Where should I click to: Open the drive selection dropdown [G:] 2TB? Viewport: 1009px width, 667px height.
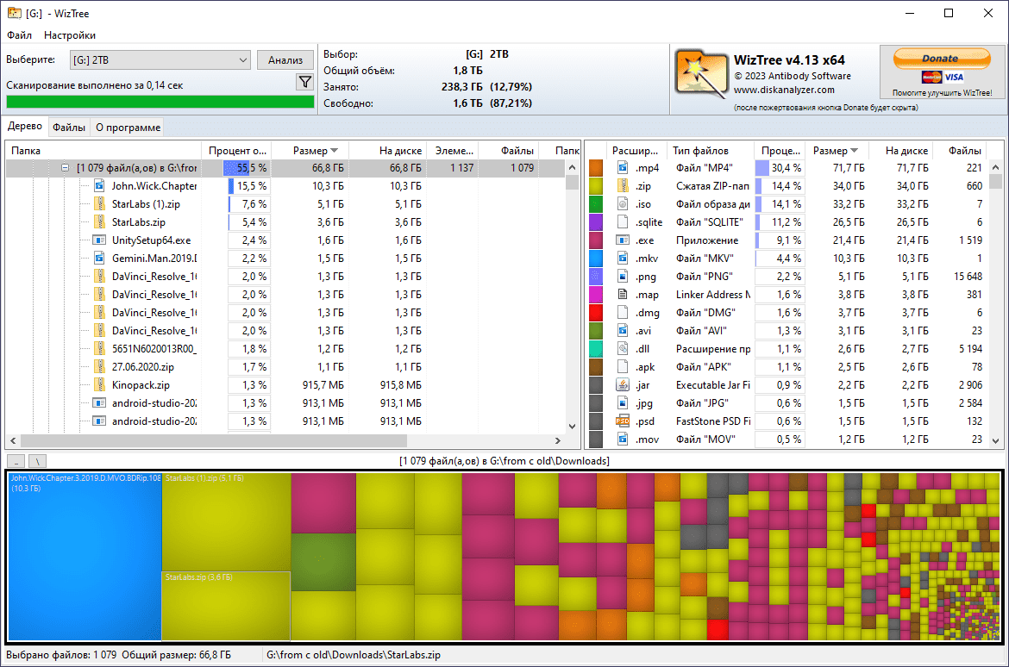160,59
